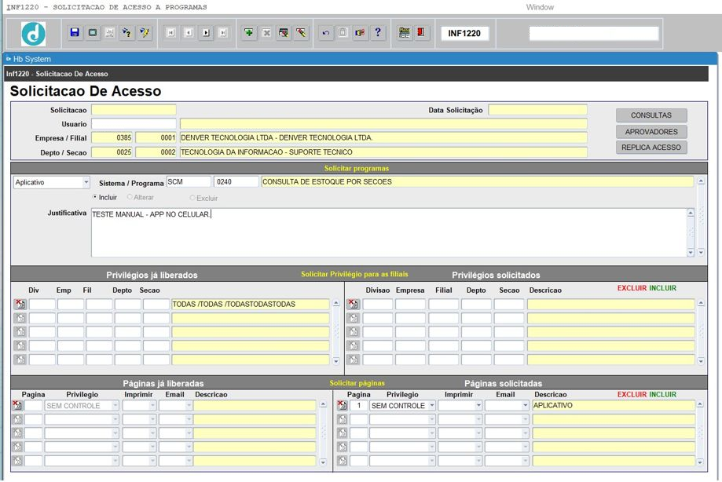Viewport: 722px width, 482px height.
Task: Click the CONSULTAS button
Action: pyautogui.click(x=651, y=115)
